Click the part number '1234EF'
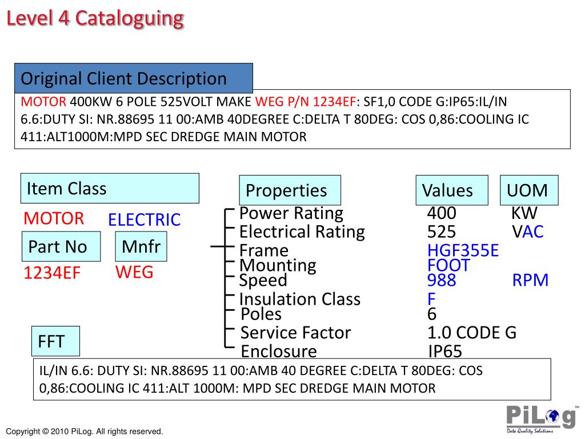This screenshot has height=439, width=585. 52,273
